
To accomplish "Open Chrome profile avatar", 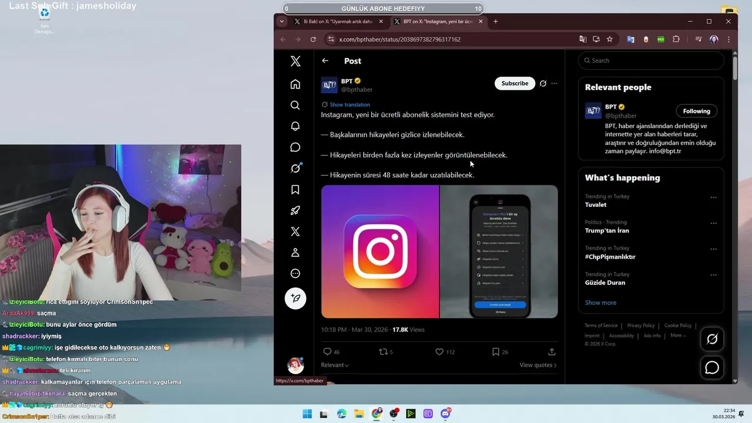I will click(714, 39).
